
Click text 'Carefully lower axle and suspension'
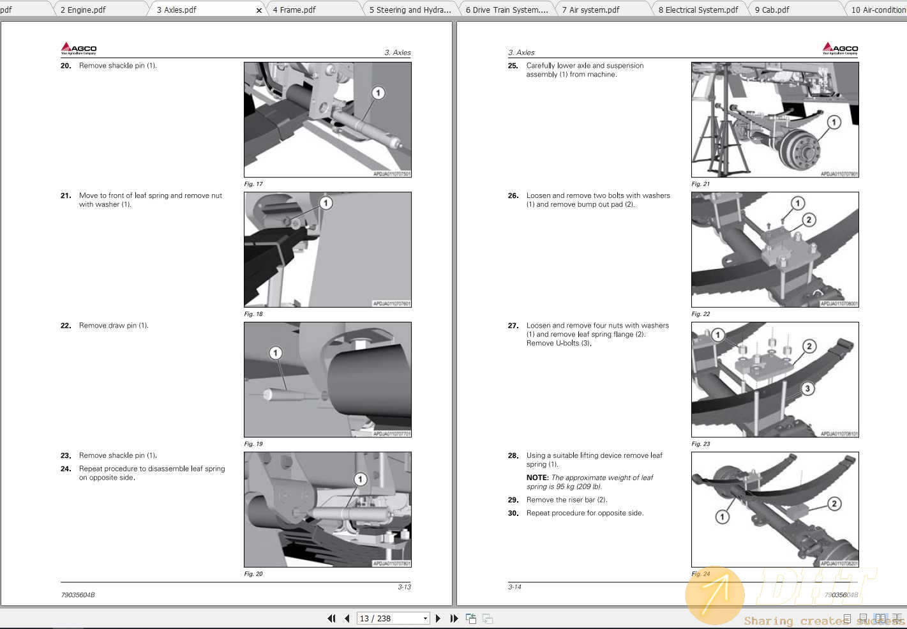pos(585,66)
